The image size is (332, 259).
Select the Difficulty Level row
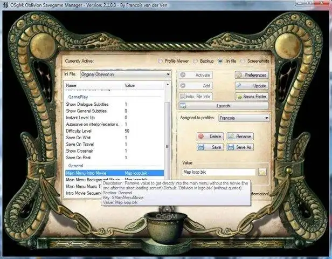(115, 131)
